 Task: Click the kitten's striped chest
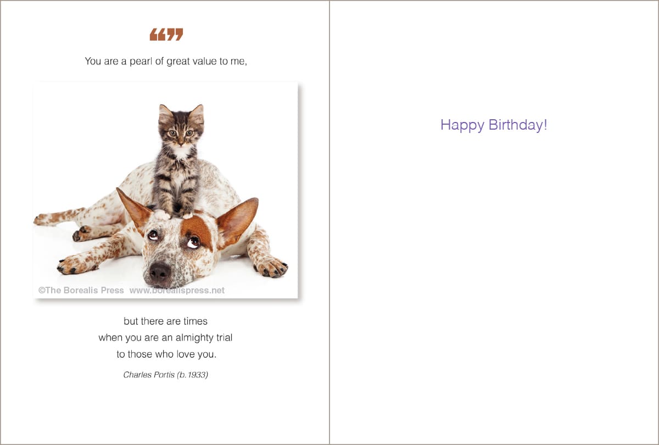point(177,177)
